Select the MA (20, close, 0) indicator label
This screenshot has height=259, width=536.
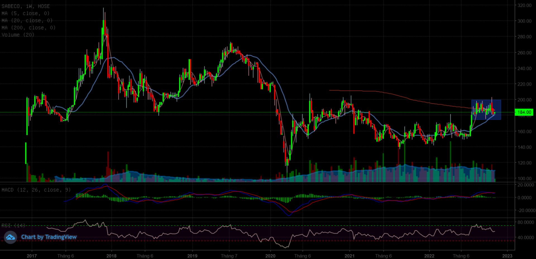click(27, 21)
